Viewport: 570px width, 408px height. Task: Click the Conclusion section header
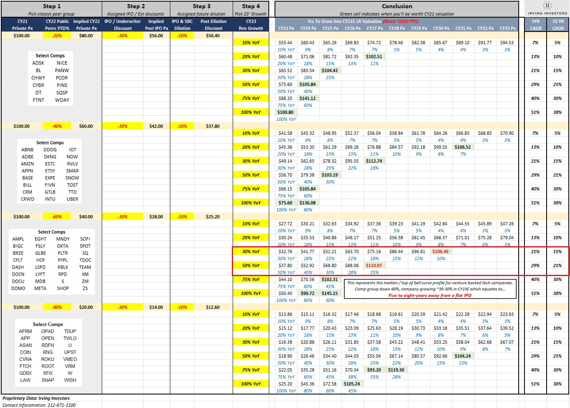tap(396, 6)
